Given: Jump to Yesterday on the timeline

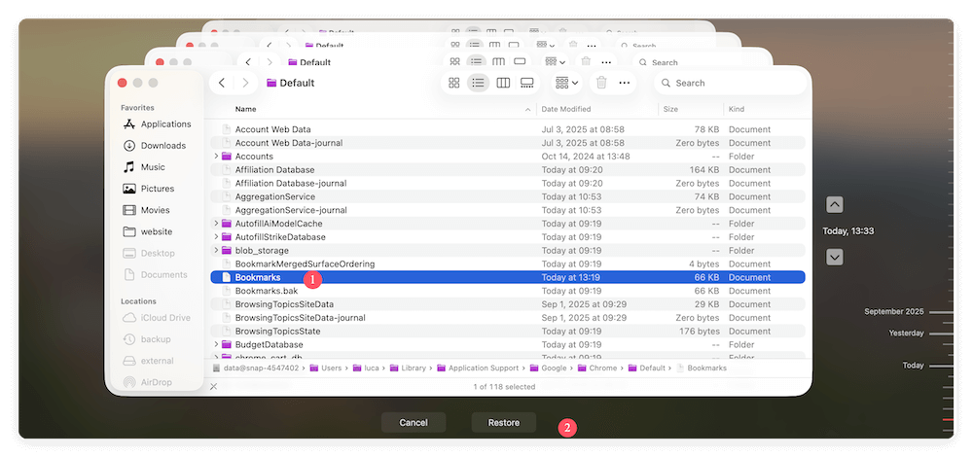Looking at the screenshot, I should (906, 333).
